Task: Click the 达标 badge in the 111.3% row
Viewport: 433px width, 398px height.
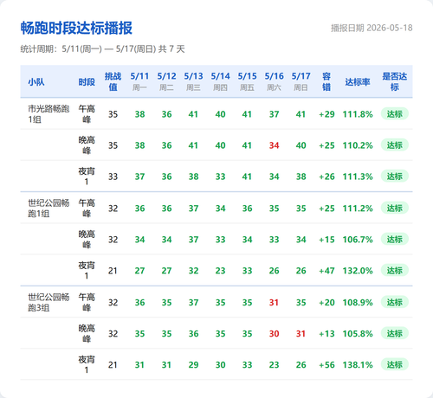Action: coord(395,177)
